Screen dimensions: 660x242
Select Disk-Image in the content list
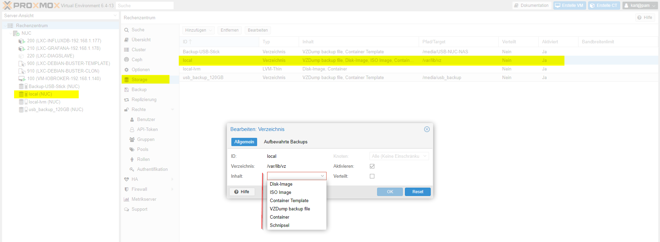click(x=297, y=184)
